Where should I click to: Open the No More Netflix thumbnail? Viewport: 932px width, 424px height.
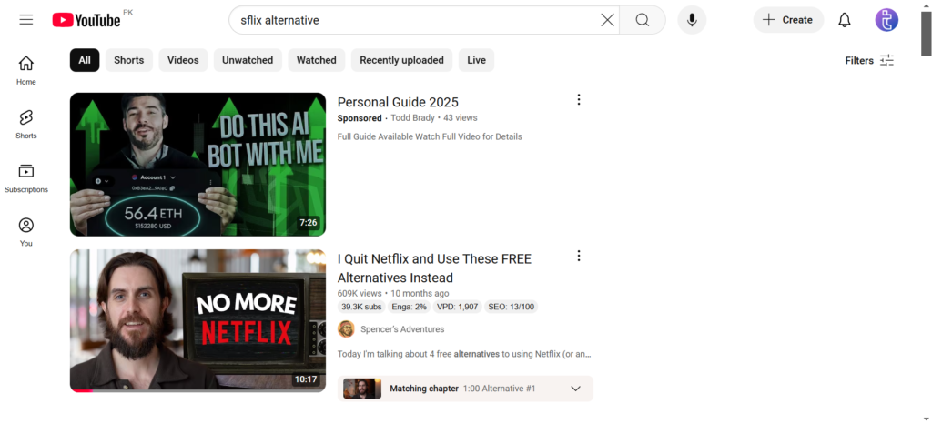tap(198, 320)
